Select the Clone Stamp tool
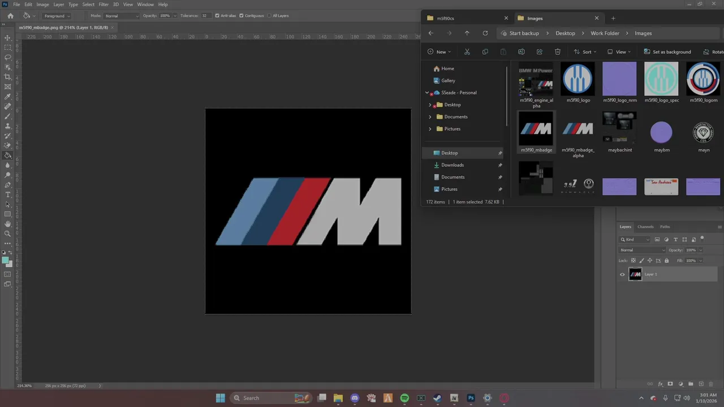 coord(7,126)
